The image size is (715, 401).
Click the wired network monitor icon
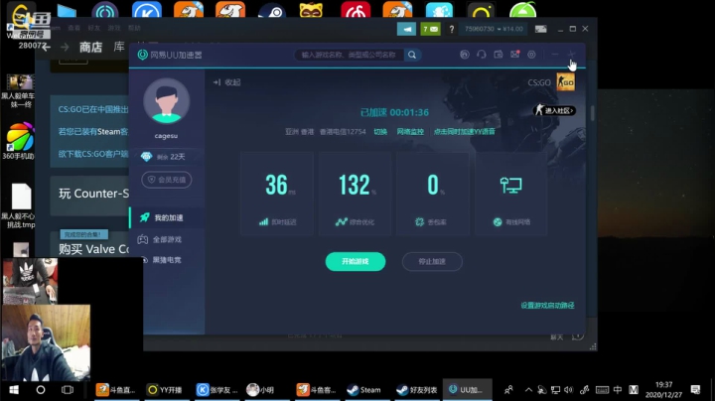pos(510,186)
